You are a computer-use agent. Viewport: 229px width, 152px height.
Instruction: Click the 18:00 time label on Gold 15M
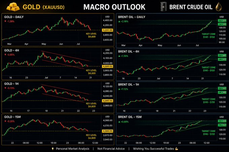[x=54, y=143]
